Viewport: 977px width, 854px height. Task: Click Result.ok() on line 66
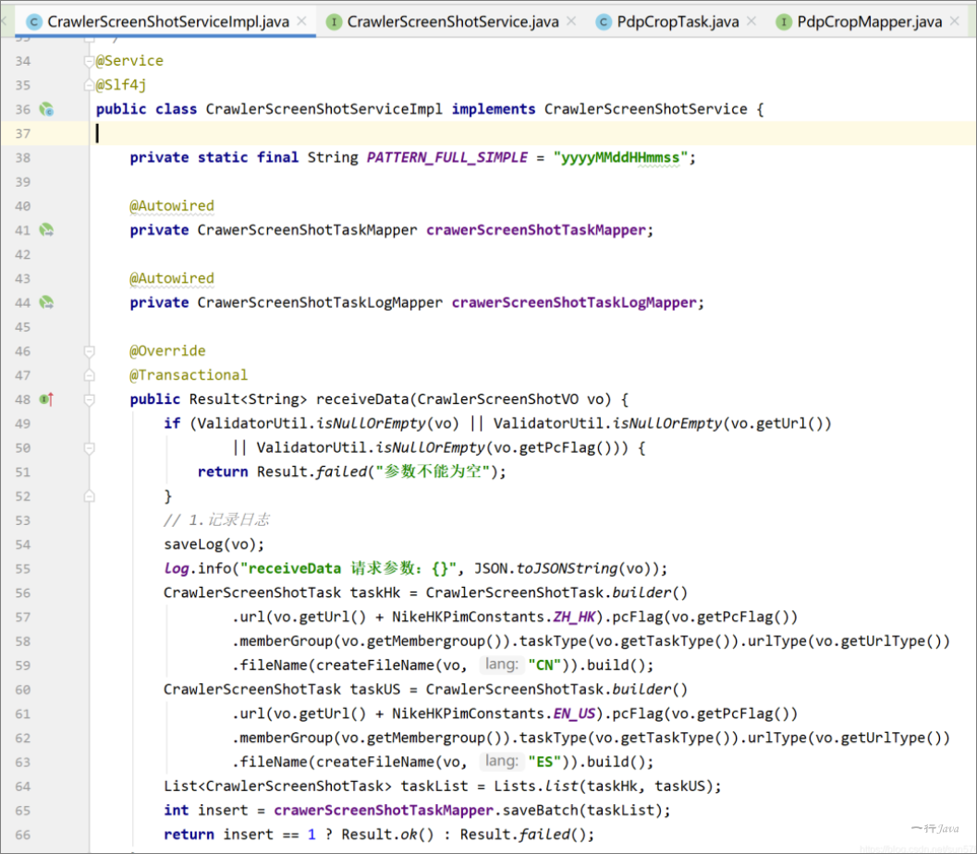tap(387, 835)
